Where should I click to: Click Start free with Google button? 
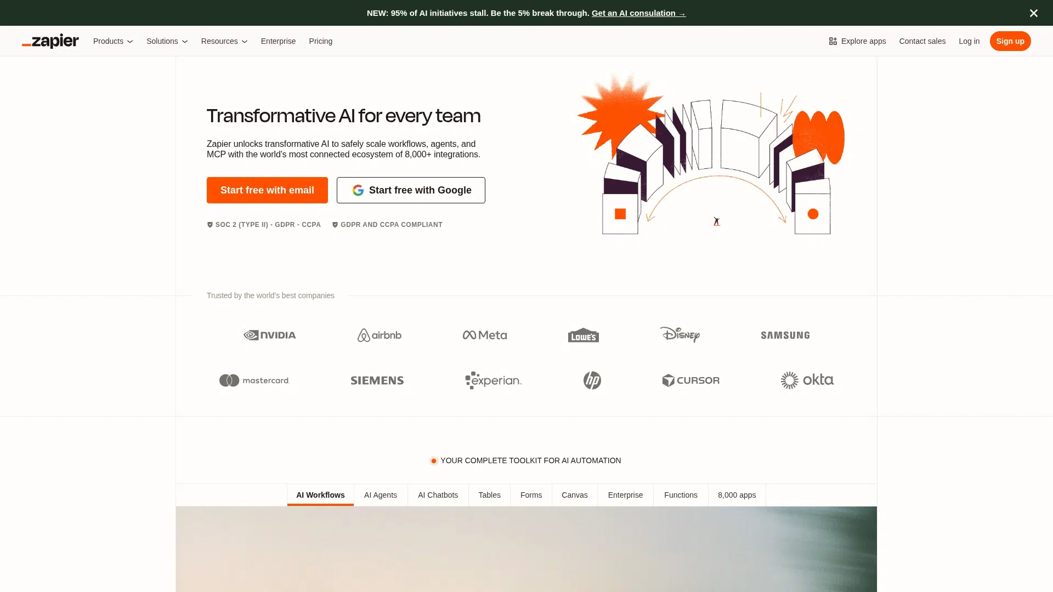(x=411, y=190)
